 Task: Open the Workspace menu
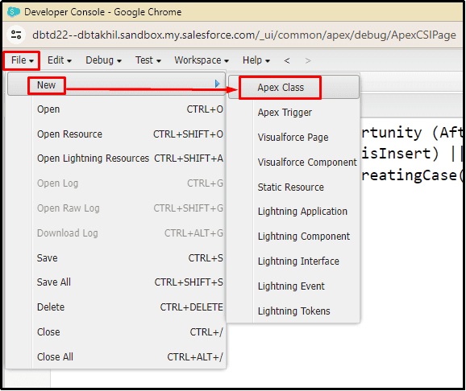click(x=202, y=60)
